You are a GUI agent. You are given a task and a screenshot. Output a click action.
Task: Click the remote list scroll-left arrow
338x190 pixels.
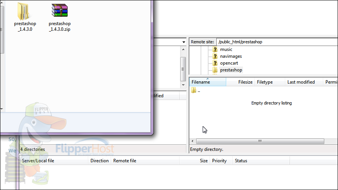pyautogui.click(x=192, y=141)
